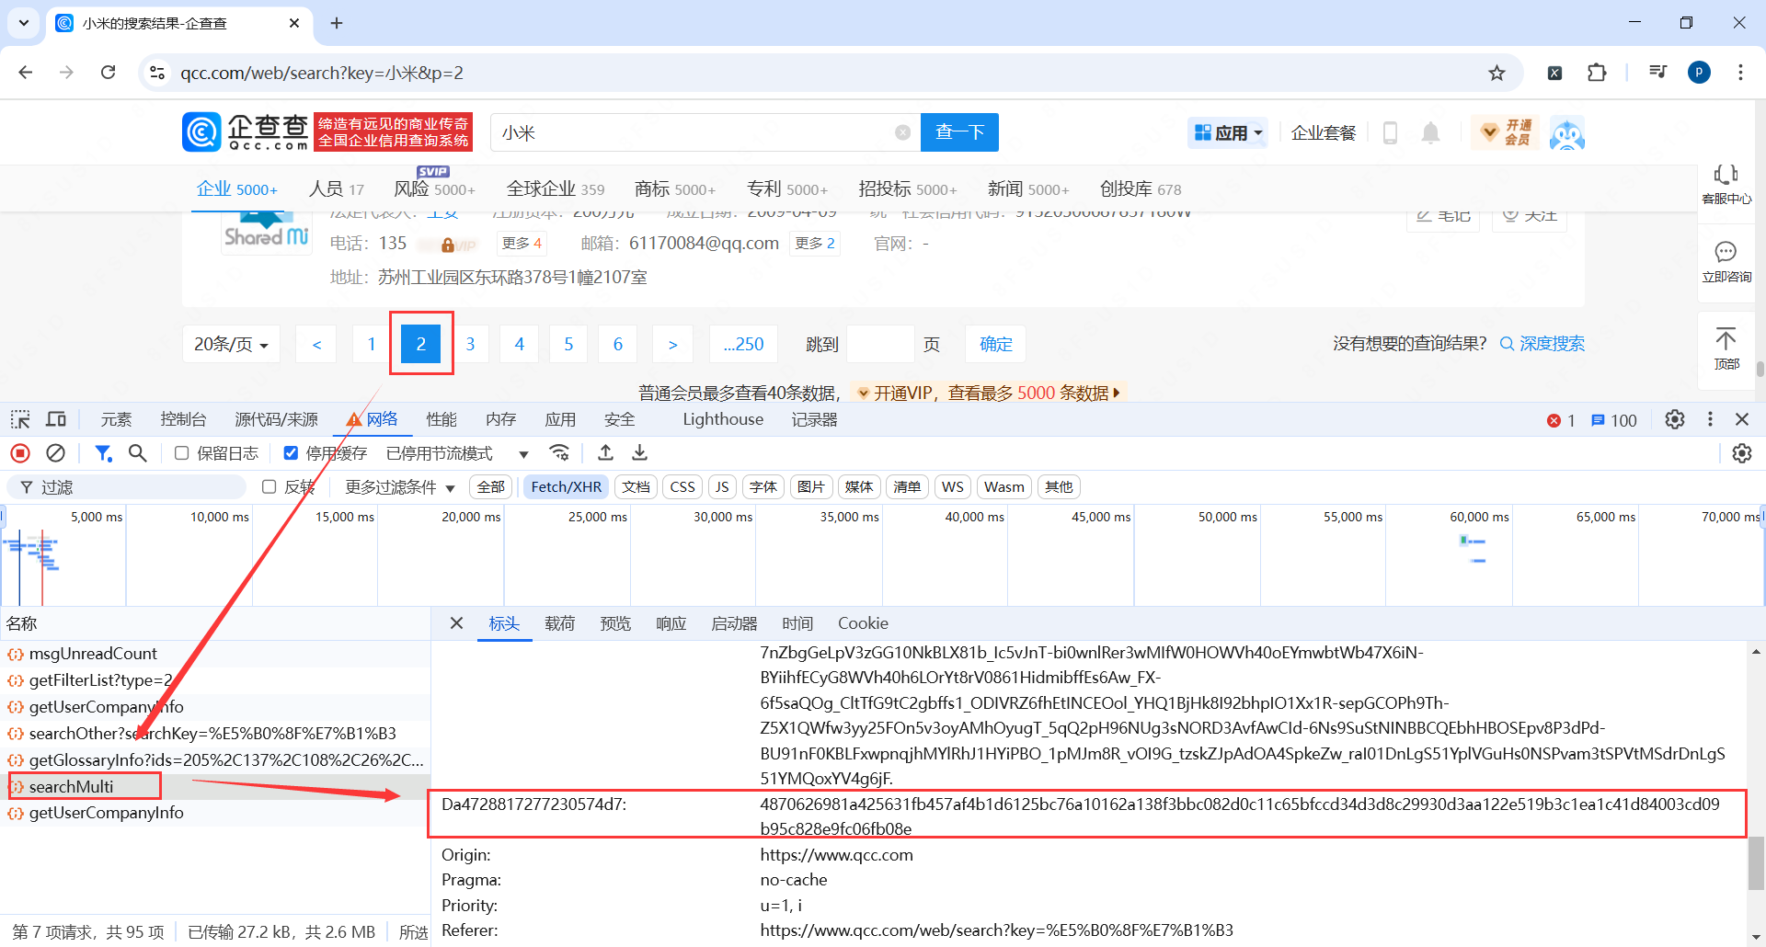Open network conditions wifi icon
Image resolution: width=1766 pixels, height=947 pixels.
559,453
